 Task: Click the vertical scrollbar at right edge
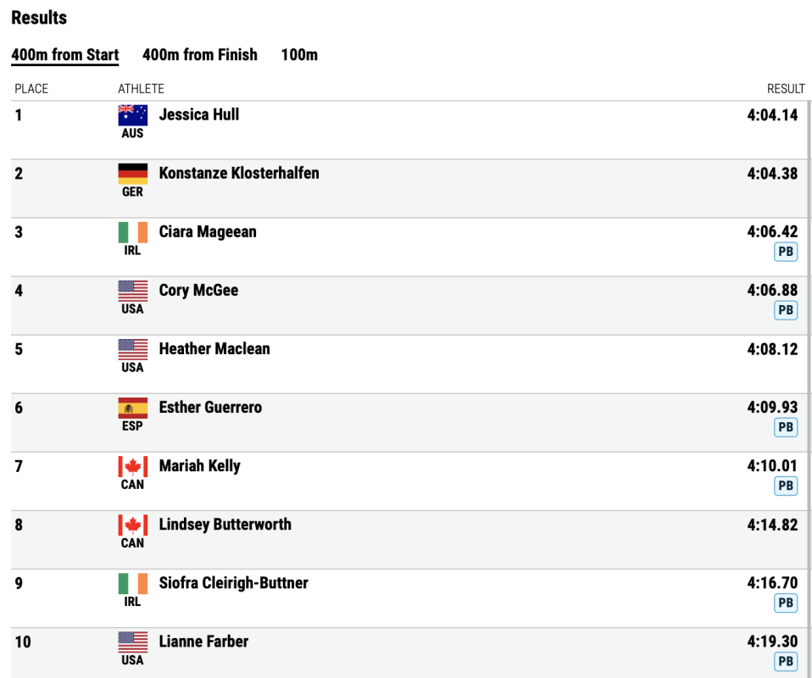(809, 388)
